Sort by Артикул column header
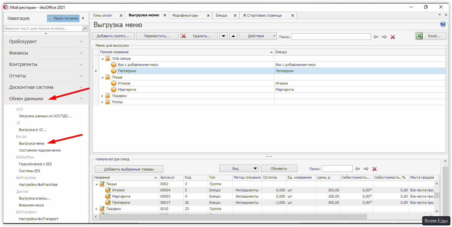This screenshot has height=227, width=452. coord(171,177)
